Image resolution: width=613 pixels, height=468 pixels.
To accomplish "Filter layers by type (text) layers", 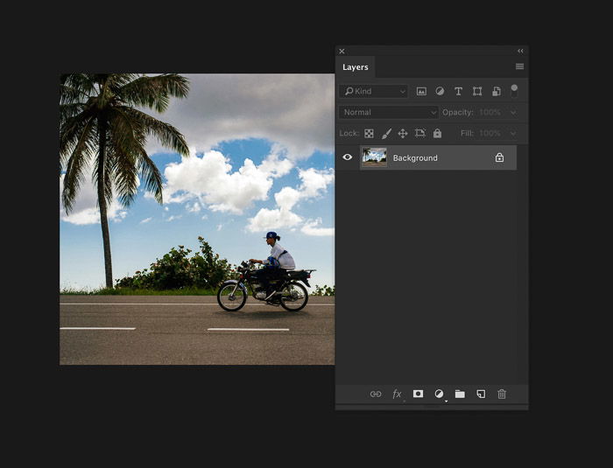I will click(x=458, y=91).
